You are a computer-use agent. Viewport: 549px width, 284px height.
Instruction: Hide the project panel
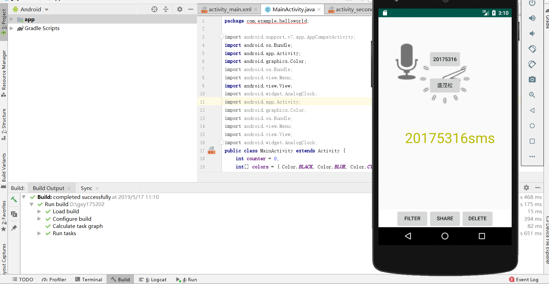point(191,10)
